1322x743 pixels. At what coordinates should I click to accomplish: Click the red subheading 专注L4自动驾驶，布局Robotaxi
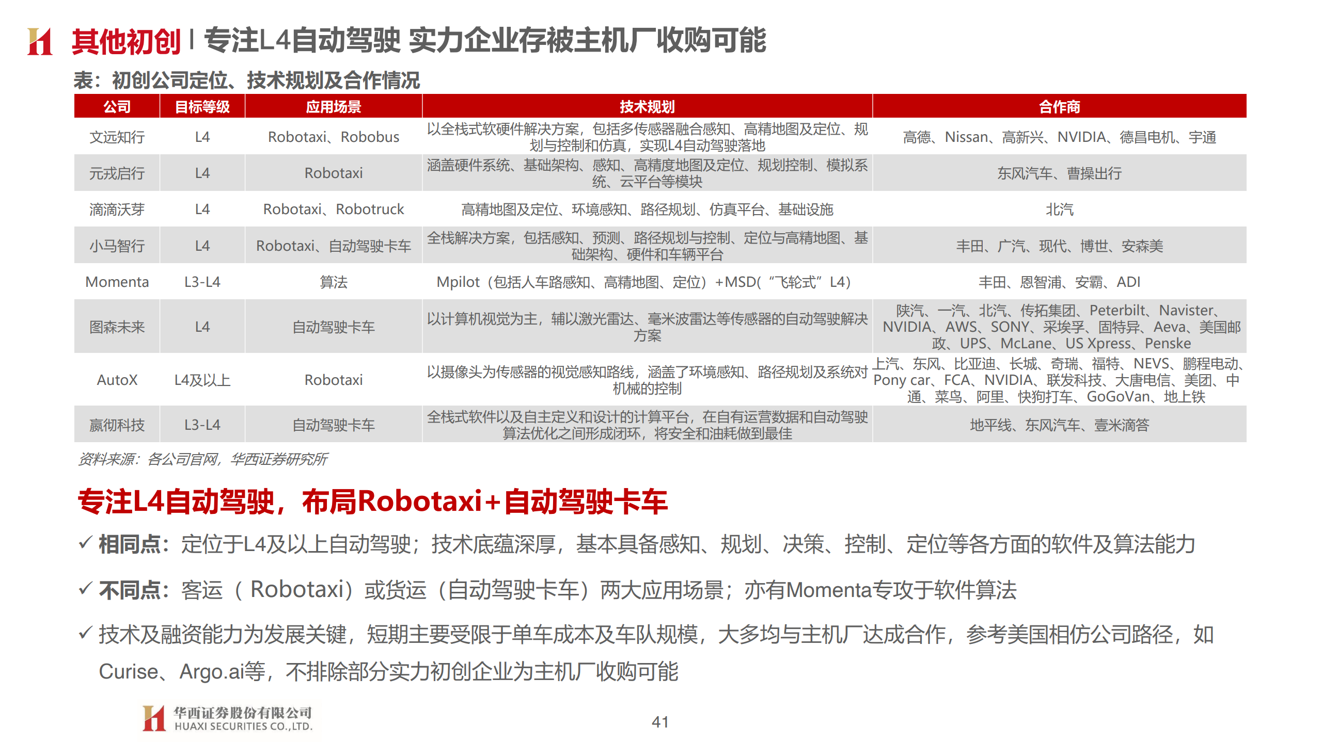(x=372, y=501)
